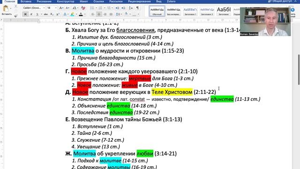Align text right

tap(105, 14)
